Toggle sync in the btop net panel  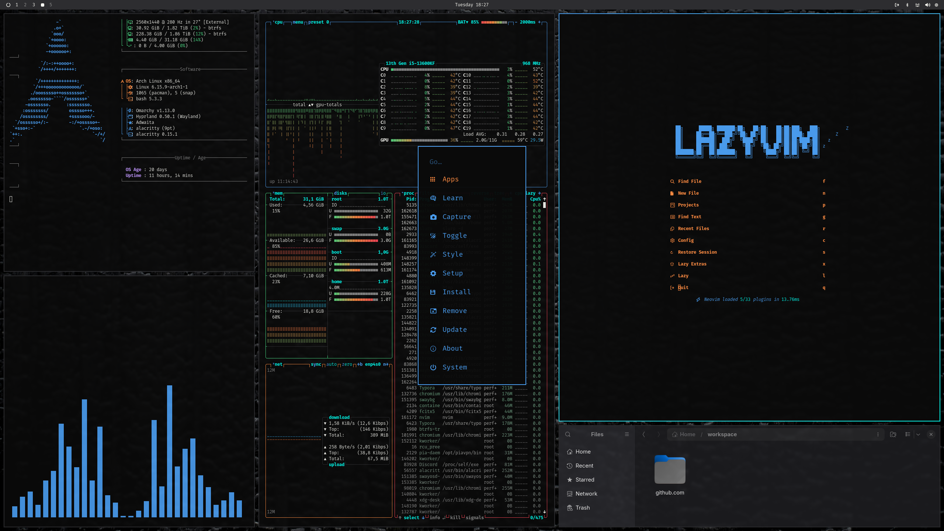tap(315, 364)
